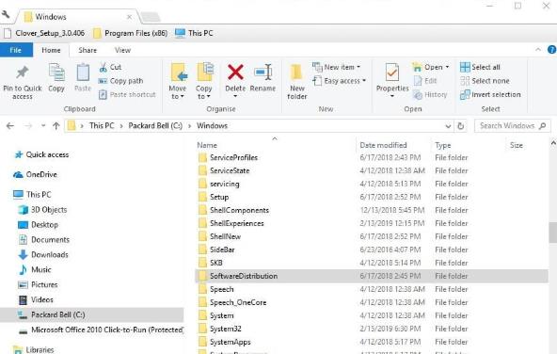The width and height of the screenshot is (557, 354).
Task: Select OneDrive in navigation pane
Action: click(35, 174)
